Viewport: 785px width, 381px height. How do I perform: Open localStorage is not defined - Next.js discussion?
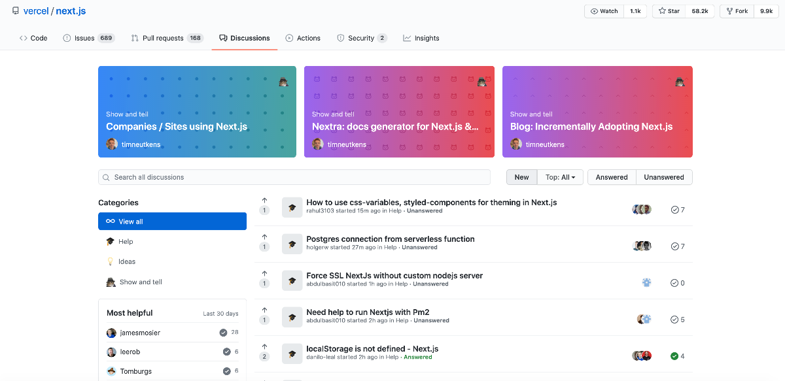pyautogui.click(x=372, y=349)
